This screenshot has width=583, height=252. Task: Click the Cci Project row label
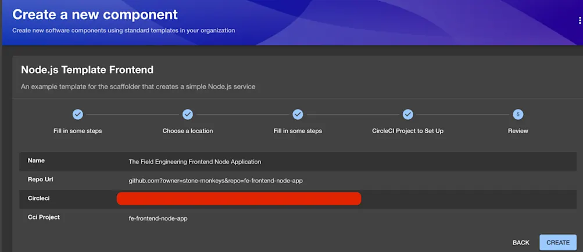click(44, 217)
